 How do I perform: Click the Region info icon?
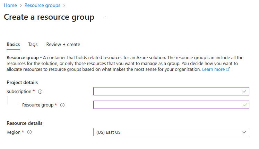point(29,132)
